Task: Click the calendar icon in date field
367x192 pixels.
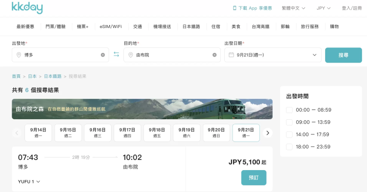Action: pos(231,55)
